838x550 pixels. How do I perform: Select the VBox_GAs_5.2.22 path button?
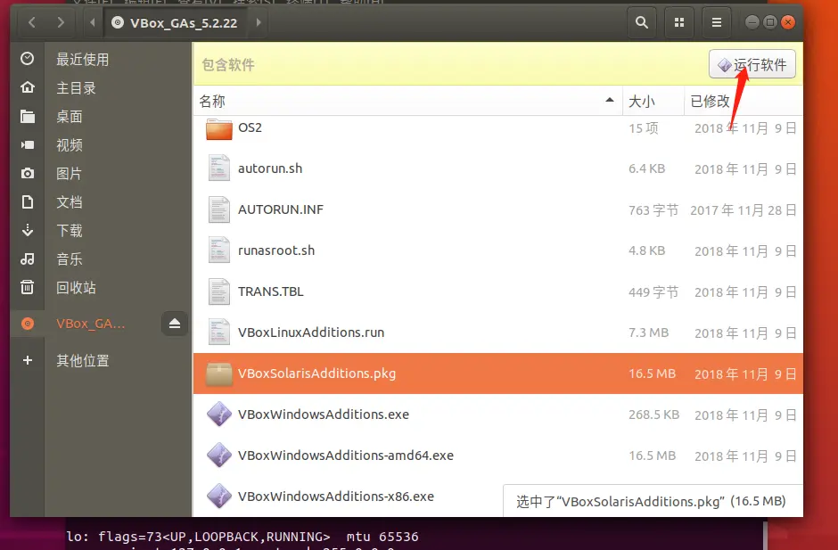[x=175, y=22]
